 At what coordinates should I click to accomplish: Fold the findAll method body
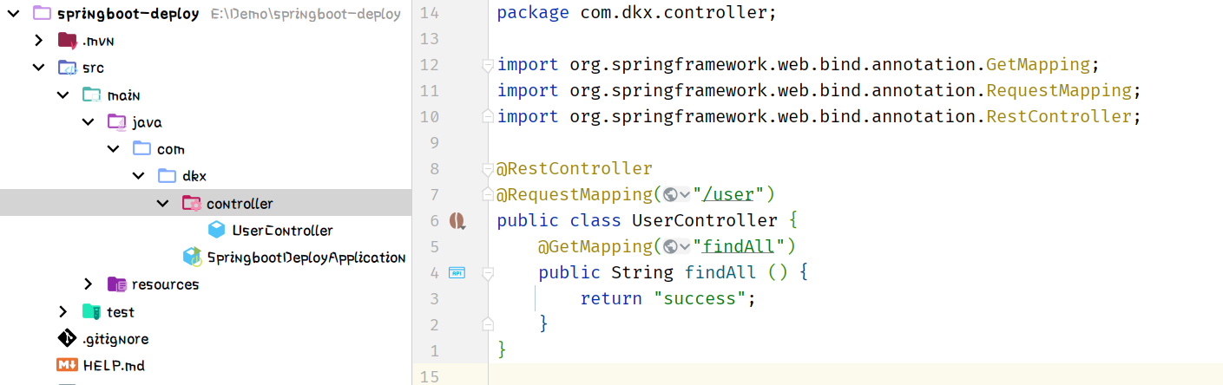488,272
